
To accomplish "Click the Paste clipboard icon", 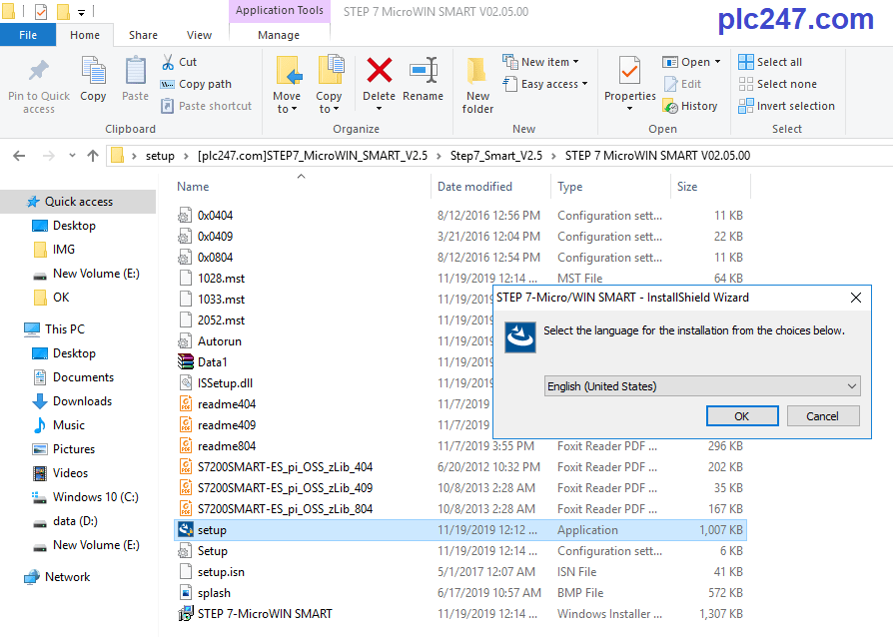I will (x=135, y=71).
